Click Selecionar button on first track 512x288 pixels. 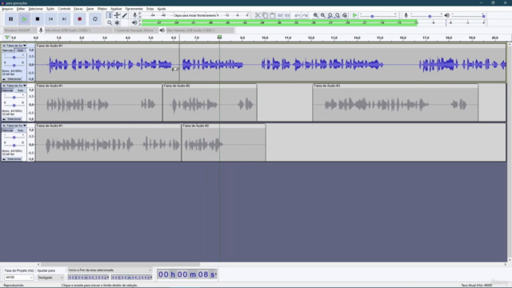[14, 79]
